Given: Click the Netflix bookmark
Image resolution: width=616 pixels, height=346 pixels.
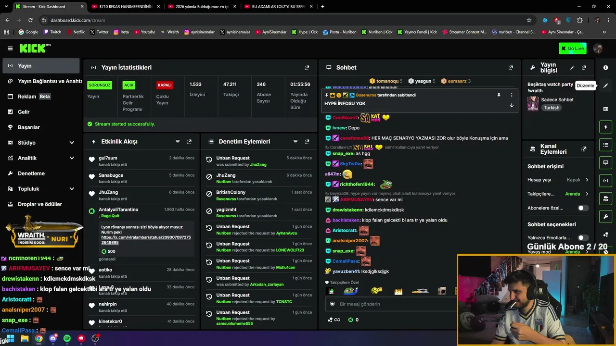Looking at the screenshot, I should (x=75, y=32).
